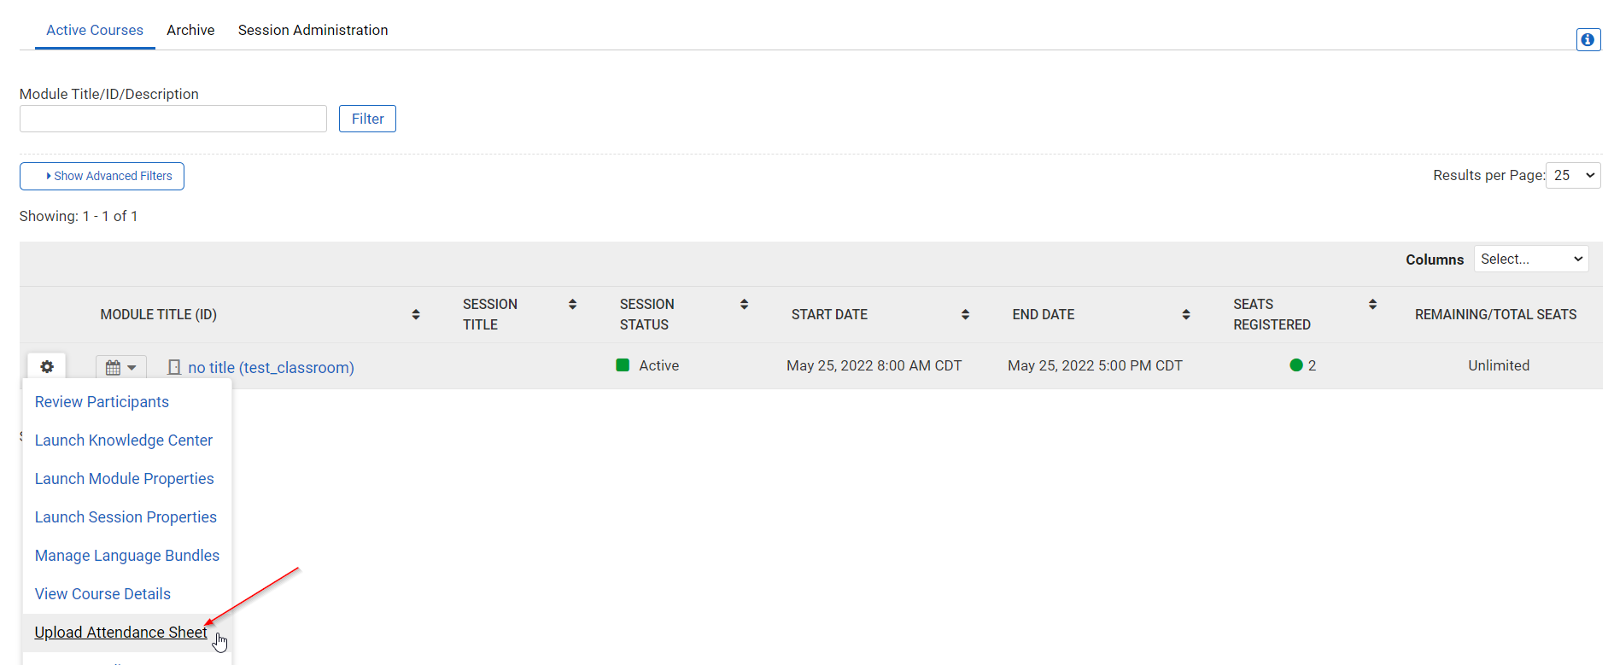
Task: Open the calendar icon dropdown in the row
Action: click(120, 367)
